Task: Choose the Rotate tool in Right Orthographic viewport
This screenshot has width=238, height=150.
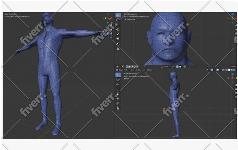Action: click(118, 89)
